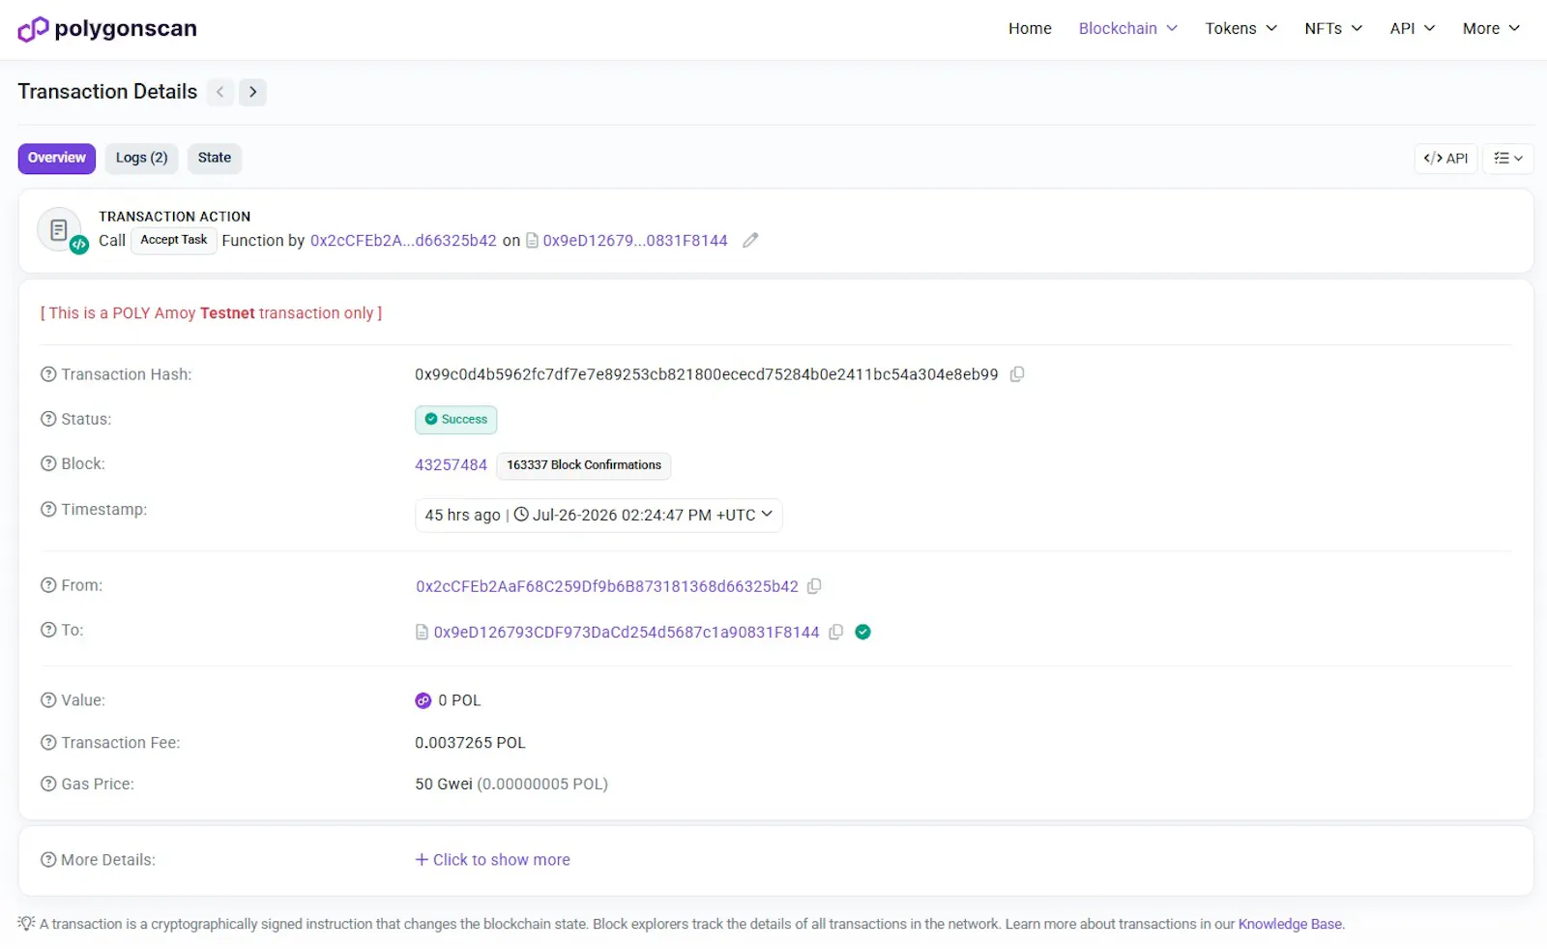Screen dimensions: 1547x949
Task: Click the 163337 Block Confirmations badge
Action: (584, 465)
